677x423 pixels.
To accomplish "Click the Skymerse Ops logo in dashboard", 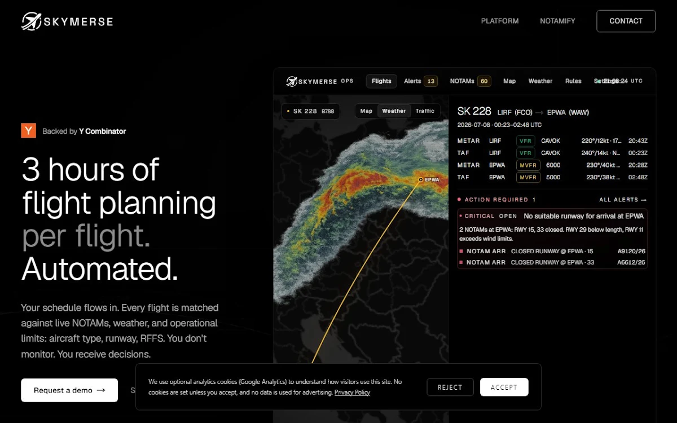I will coord(320,81).
